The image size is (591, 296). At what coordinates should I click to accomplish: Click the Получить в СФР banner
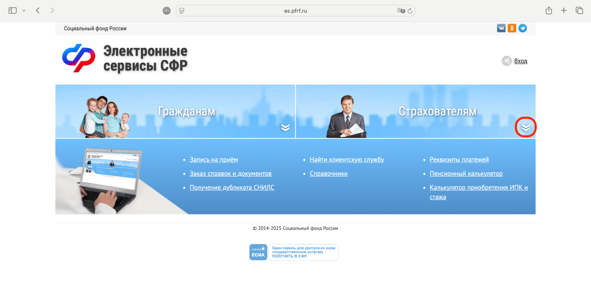(x=303, y=252)
